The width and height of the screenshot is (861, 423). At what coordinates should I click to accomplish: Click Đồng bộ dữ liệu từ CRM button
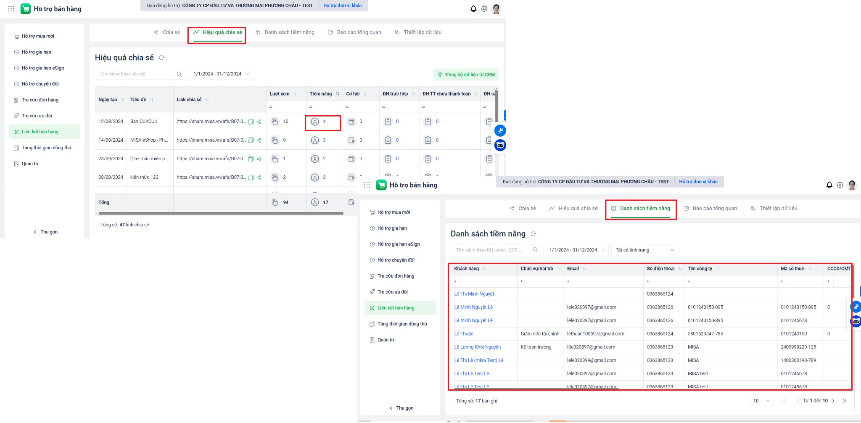[x=466, y=75]
